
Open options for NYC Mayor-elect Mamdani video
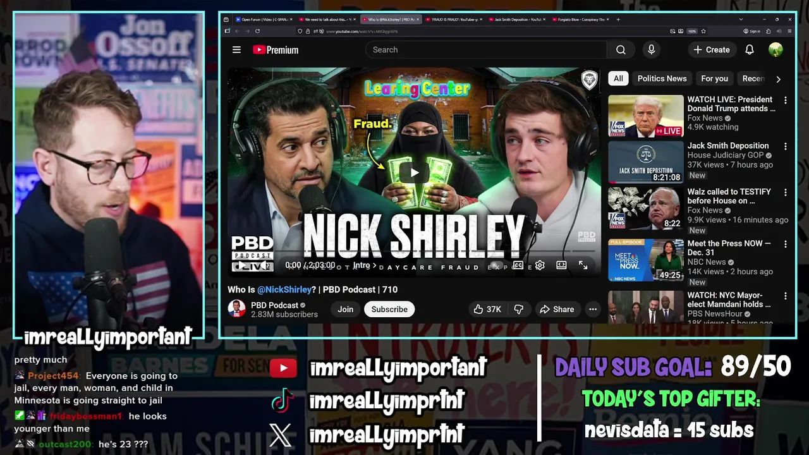click(x=786, y=296)
